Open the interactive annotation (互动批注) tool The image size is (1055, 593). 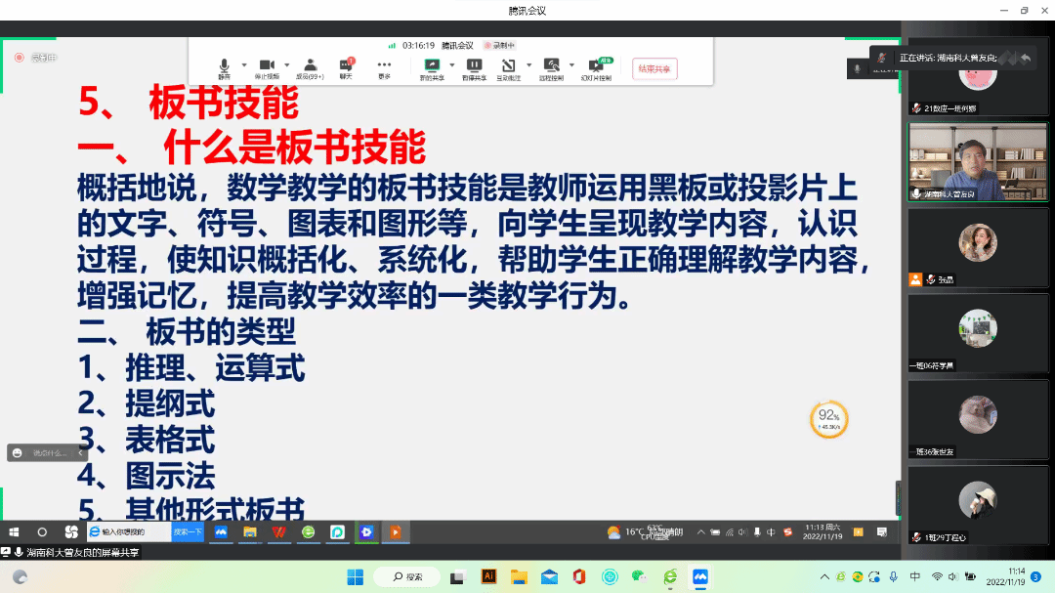pyautogui.click(x=508, y=67)
